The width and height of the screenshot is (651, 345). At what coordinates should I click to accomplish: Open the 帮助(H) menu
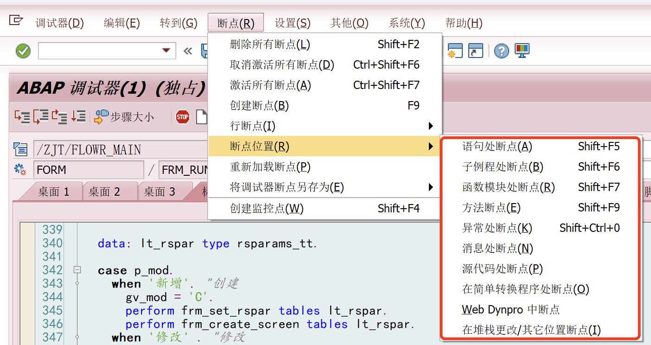[464, 23]
